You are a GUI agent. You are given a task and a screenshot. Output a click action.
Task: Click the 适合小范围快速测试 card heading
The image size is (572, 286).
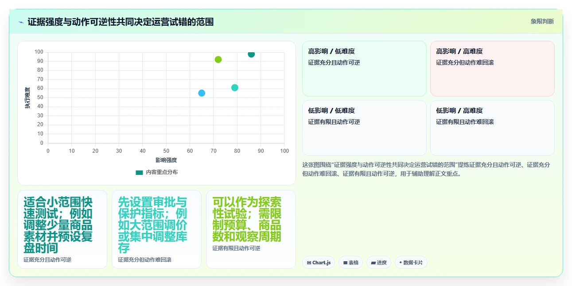58,225
